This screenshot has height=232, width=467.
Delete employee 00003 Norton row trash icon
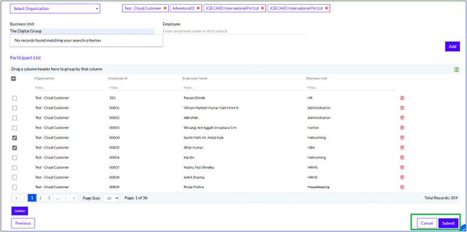[x=402, y=127]
